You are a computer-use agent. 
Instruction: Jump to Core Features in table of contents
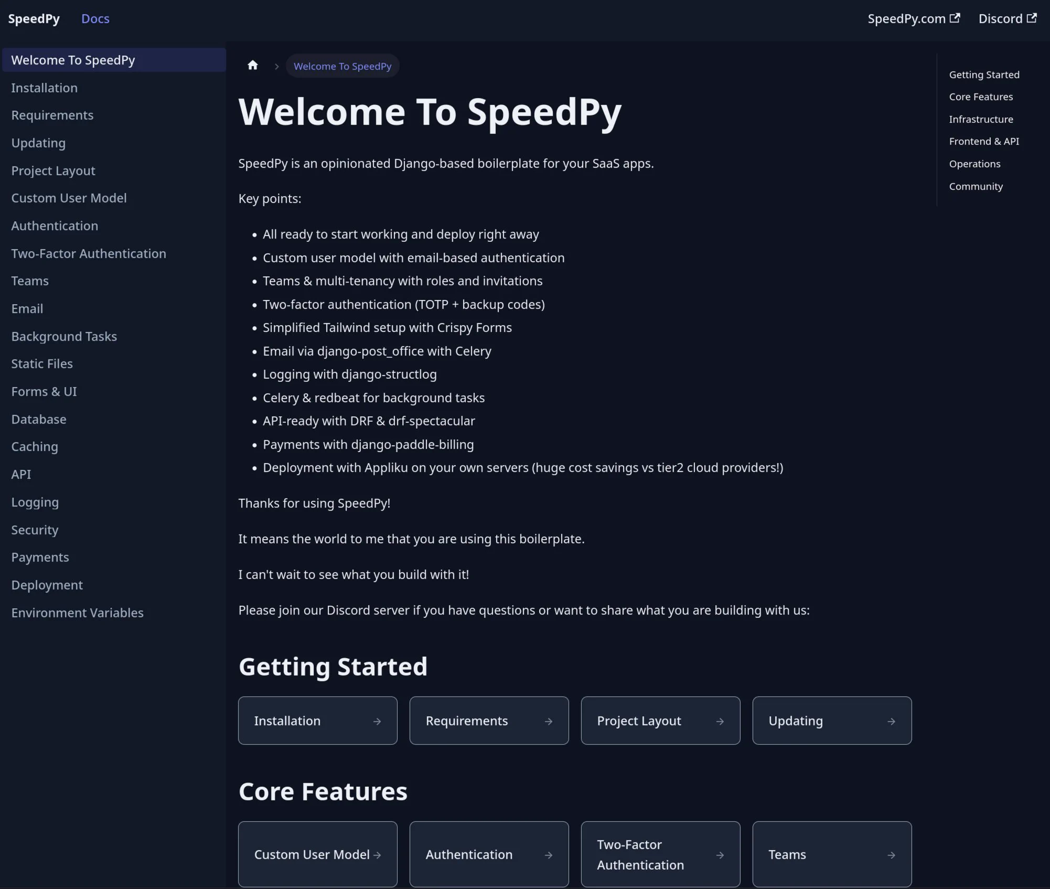pyautogui.click(x=981, y=97)
